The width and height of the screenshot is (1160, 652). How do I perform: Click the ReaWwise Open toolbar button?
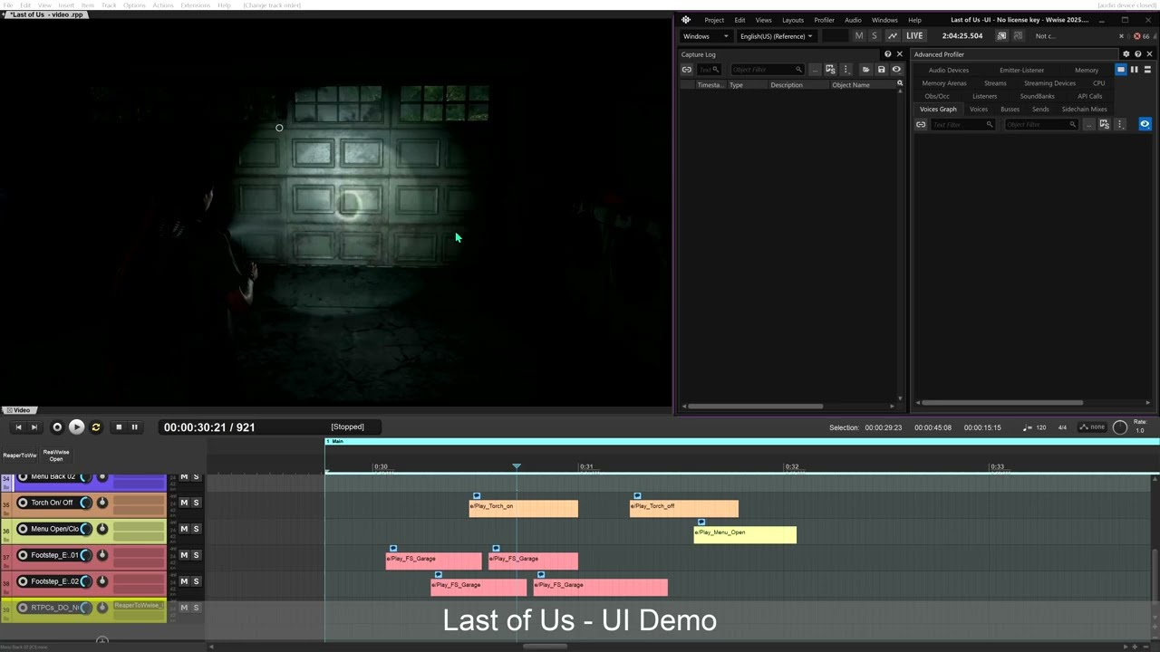pyautogui.click(x=56, y=455)
